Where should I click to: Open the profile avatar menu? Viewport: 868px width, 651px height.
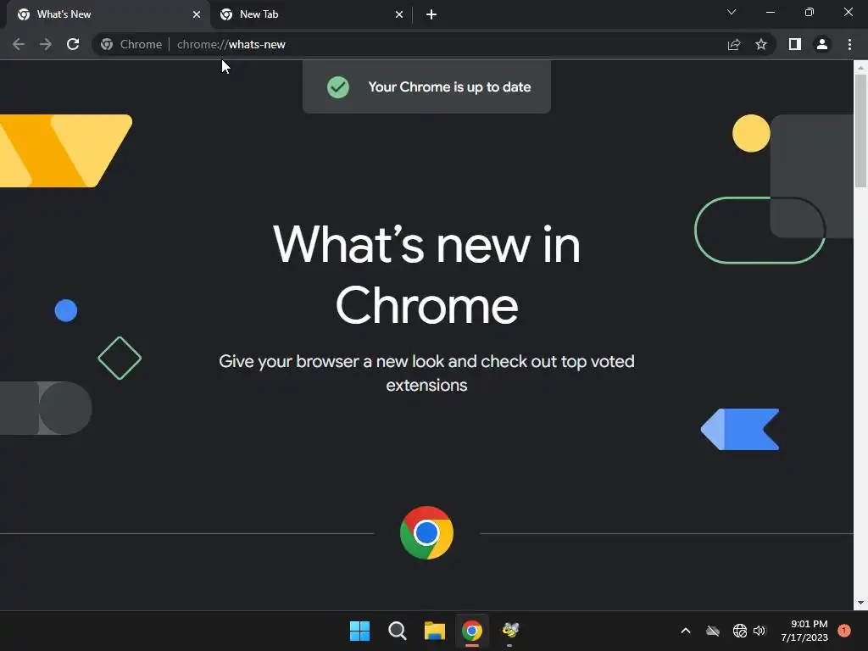[822, 44]
